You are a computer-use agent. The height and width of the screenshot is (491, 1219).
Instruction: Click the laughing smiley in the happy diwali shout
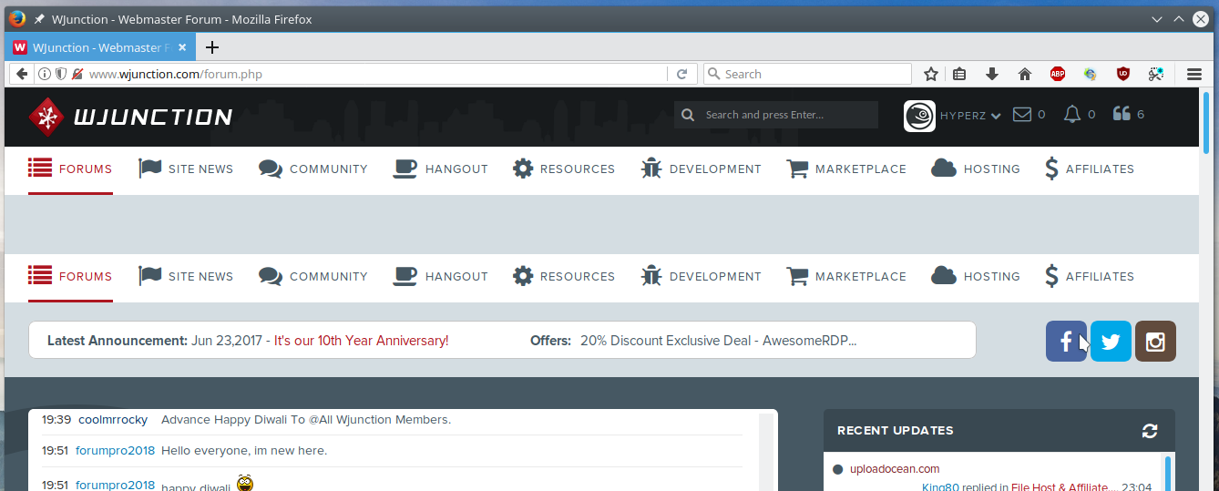[245, 484]
